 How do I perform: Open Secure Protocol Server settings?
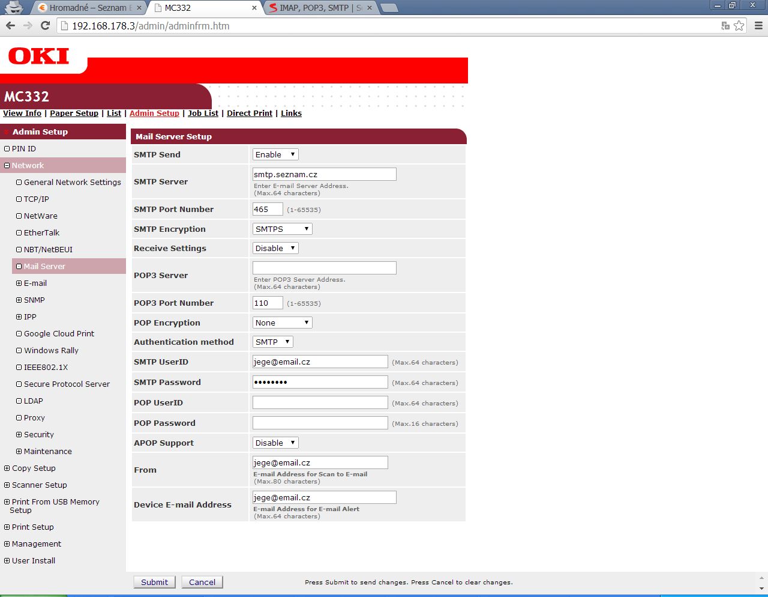click(67, 384)
